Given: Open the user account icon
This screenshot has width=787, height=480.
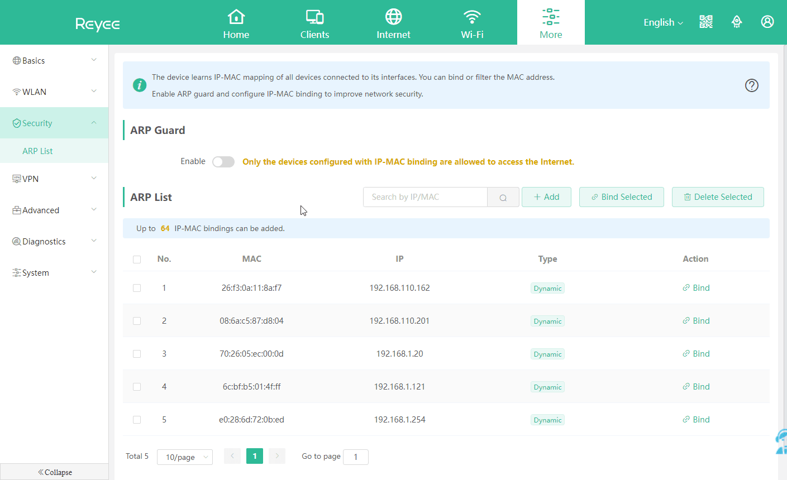Looking at the screenshot, I should coord(767,22).
